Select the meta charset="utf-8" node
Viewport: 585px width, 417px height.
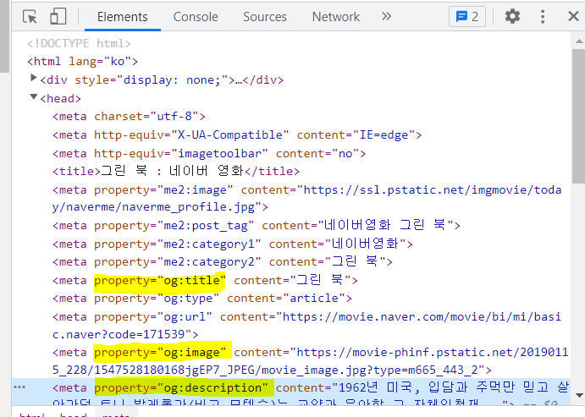click(129, 116)
